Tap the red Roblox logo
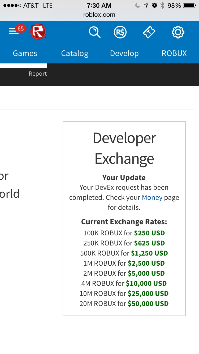199x354 pixels. 38,32
